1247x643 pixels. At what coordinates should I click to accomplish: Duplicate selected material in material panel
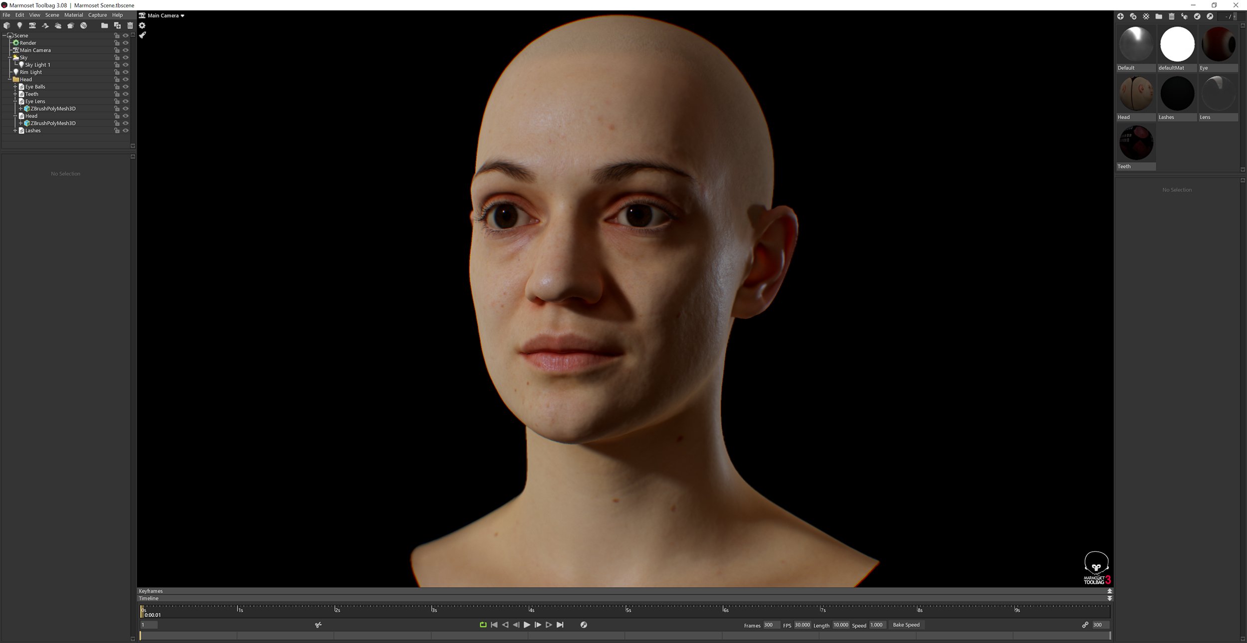(1133, 16)
